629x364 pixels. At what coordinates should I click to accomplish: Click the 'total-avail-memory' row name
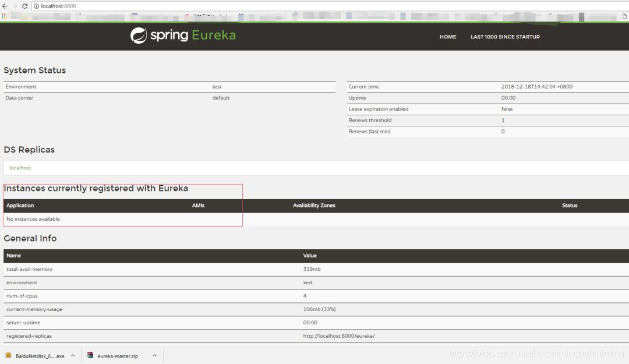pos(29,269)
